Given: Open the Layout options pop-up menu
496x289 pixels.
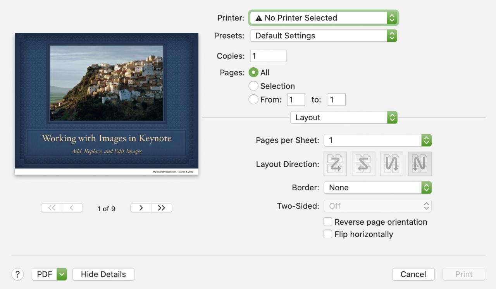Looking at the screenshot, I should click(x=344, y=118).
